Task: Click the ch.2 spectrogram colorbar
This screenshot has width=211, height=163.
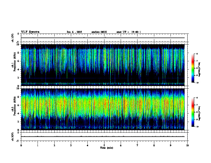Action: coord(193,112)
